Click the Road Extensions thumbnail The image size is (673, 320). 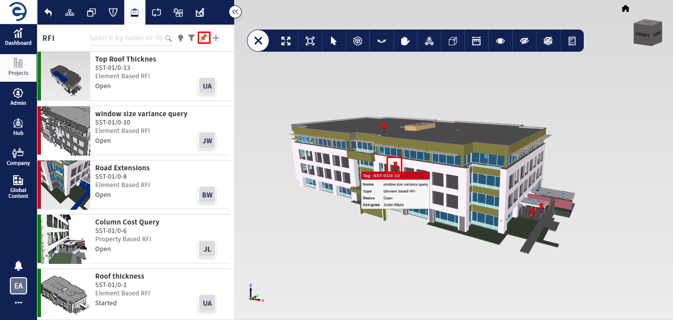pyautogui.click(x=66, y=185)
